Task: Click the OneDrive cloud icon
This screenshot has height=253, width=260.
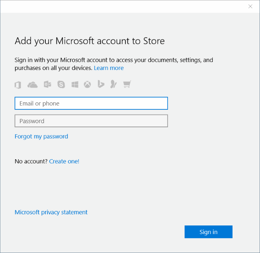Action: 33,85
